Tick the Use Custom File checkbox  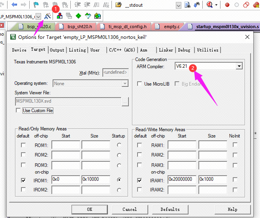18,111
